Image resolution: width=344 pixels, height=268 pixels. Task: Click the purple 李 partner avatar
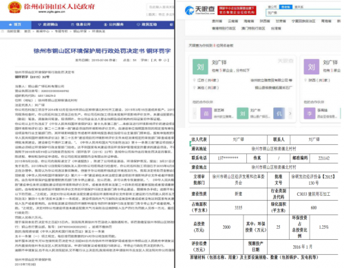click(310, 113)
